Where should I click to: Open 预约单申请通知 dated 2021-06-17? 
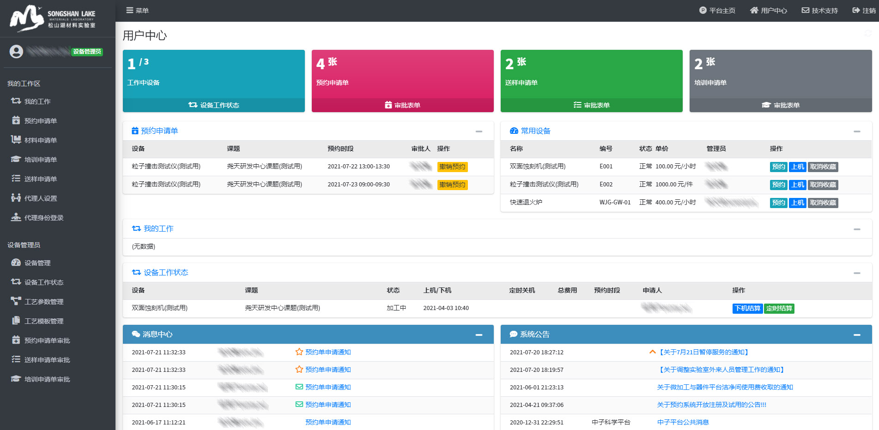pos(328,422)
